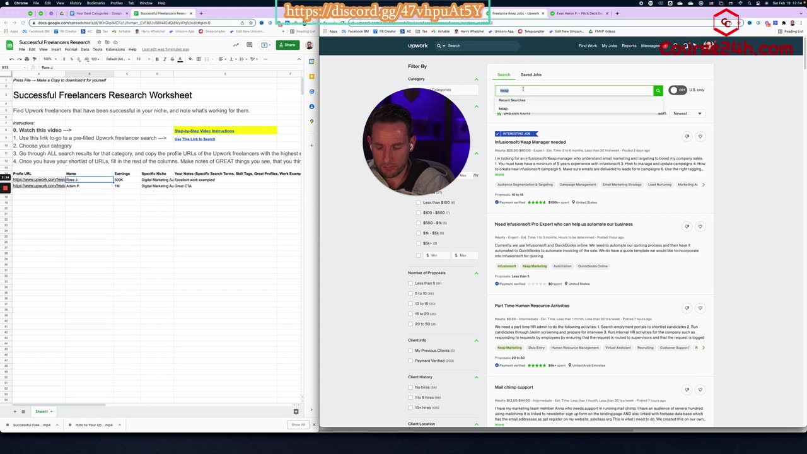The height and width of the screenshot is (454, 807).
Task: Open the Infusionsoft/Keap Manager needed job title
Action: 530,143
